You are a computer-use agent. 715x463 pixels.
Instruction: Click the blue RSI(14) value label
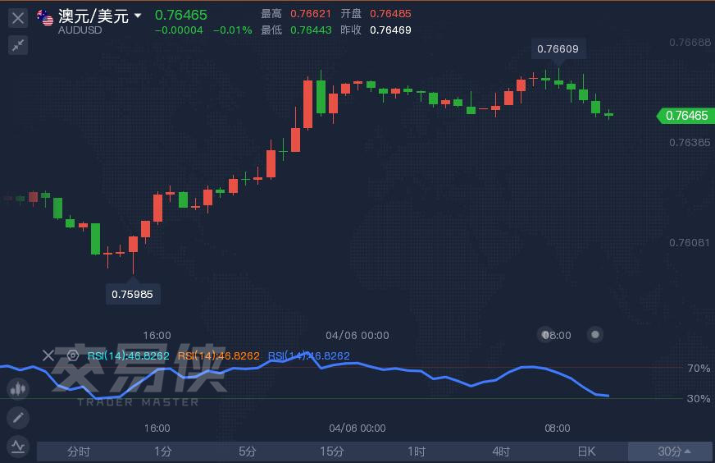click(308, 355)
